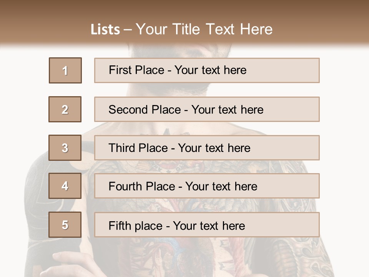Image resolution: width=369 pixels, height=277 pixels.
Task: Click the number 1 box
Action: [x=65, y=70]
